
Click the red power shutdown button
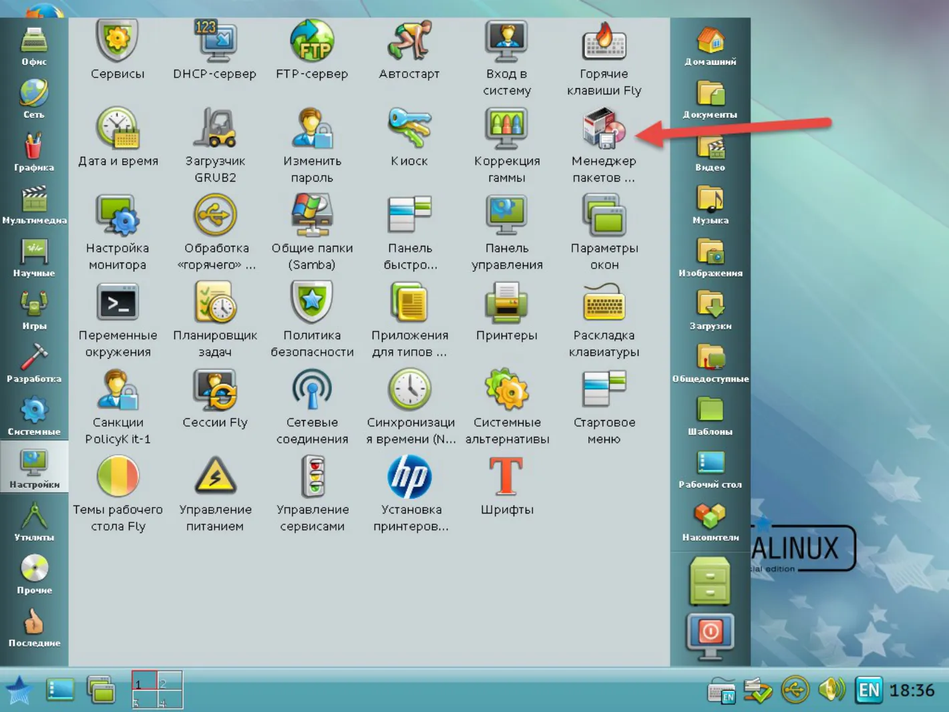click(x=710, y=637)
